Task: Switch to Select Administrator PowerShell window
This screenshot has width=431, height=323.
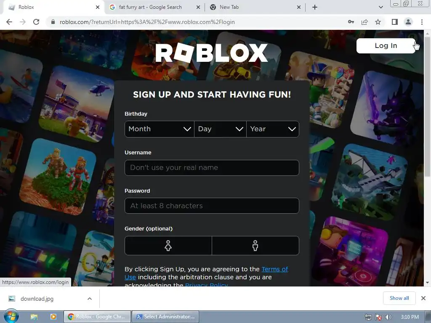Action: (165, 317)
